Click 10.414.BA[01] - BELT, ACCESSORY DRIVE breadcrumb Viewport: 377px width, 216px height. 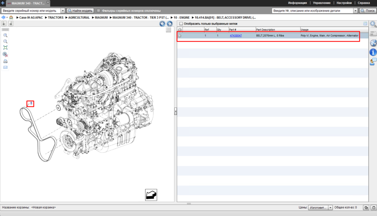click(x=225, y=18)
